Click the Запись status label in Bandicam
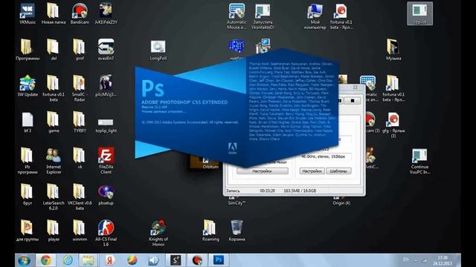Screen dimensions: 476x267 click(233, 191)
